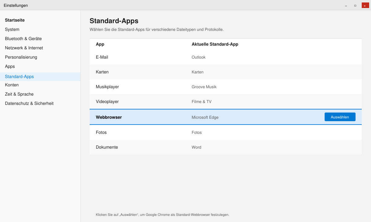Click Filme & TV default value
Screen dimensions: 371x222
[x=202, y=101]
